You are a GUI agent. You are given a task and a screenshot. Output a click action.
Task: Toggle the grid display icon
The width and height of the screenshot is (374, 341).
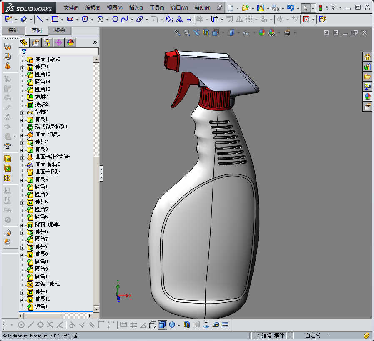click(133, 325)
